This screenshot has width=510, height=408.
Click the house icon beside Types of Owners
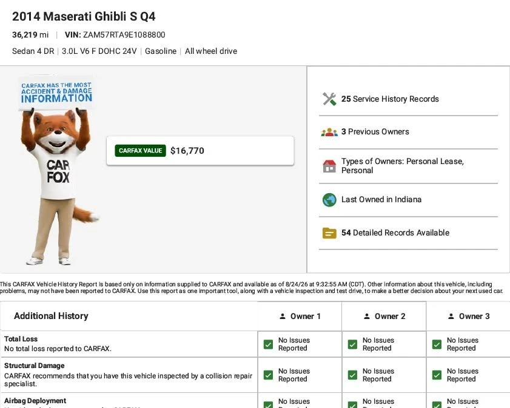[329, 166]
